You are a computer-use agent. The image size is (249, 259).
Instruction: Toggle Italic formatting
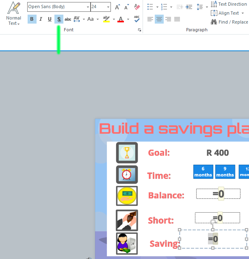point(41,19)
